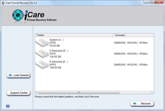The height and width of the screenshot is (111, 165).
Task: Click the D Sürücüsü drive icon
Action: coord(42,54)
